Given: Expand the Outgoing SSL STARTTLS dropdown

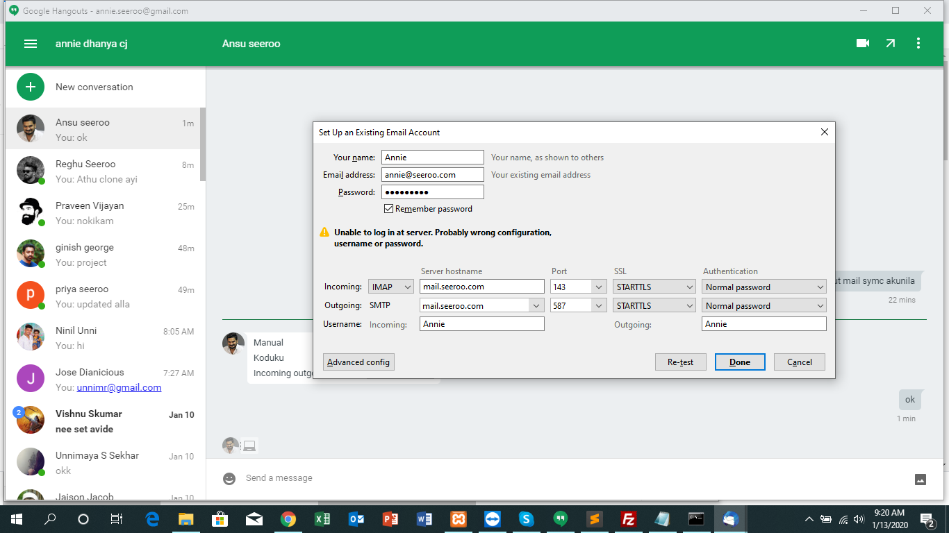Looking at the screenshot, I should (x=654, y=305).
